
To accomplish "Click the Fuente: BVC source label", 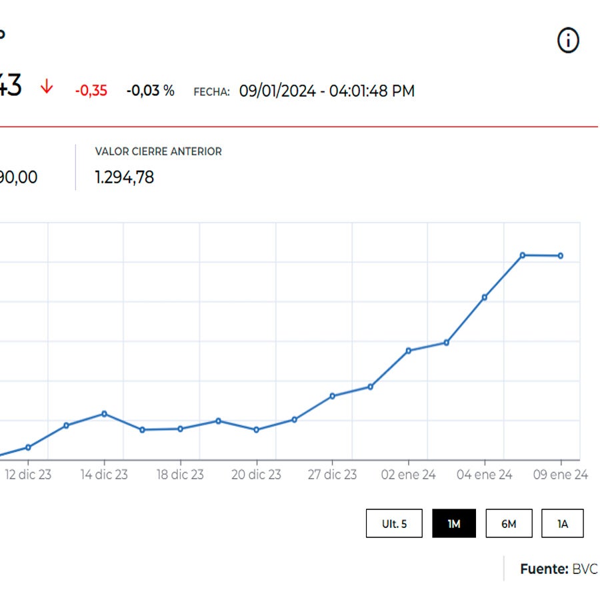I will click(x=558, y=569).
